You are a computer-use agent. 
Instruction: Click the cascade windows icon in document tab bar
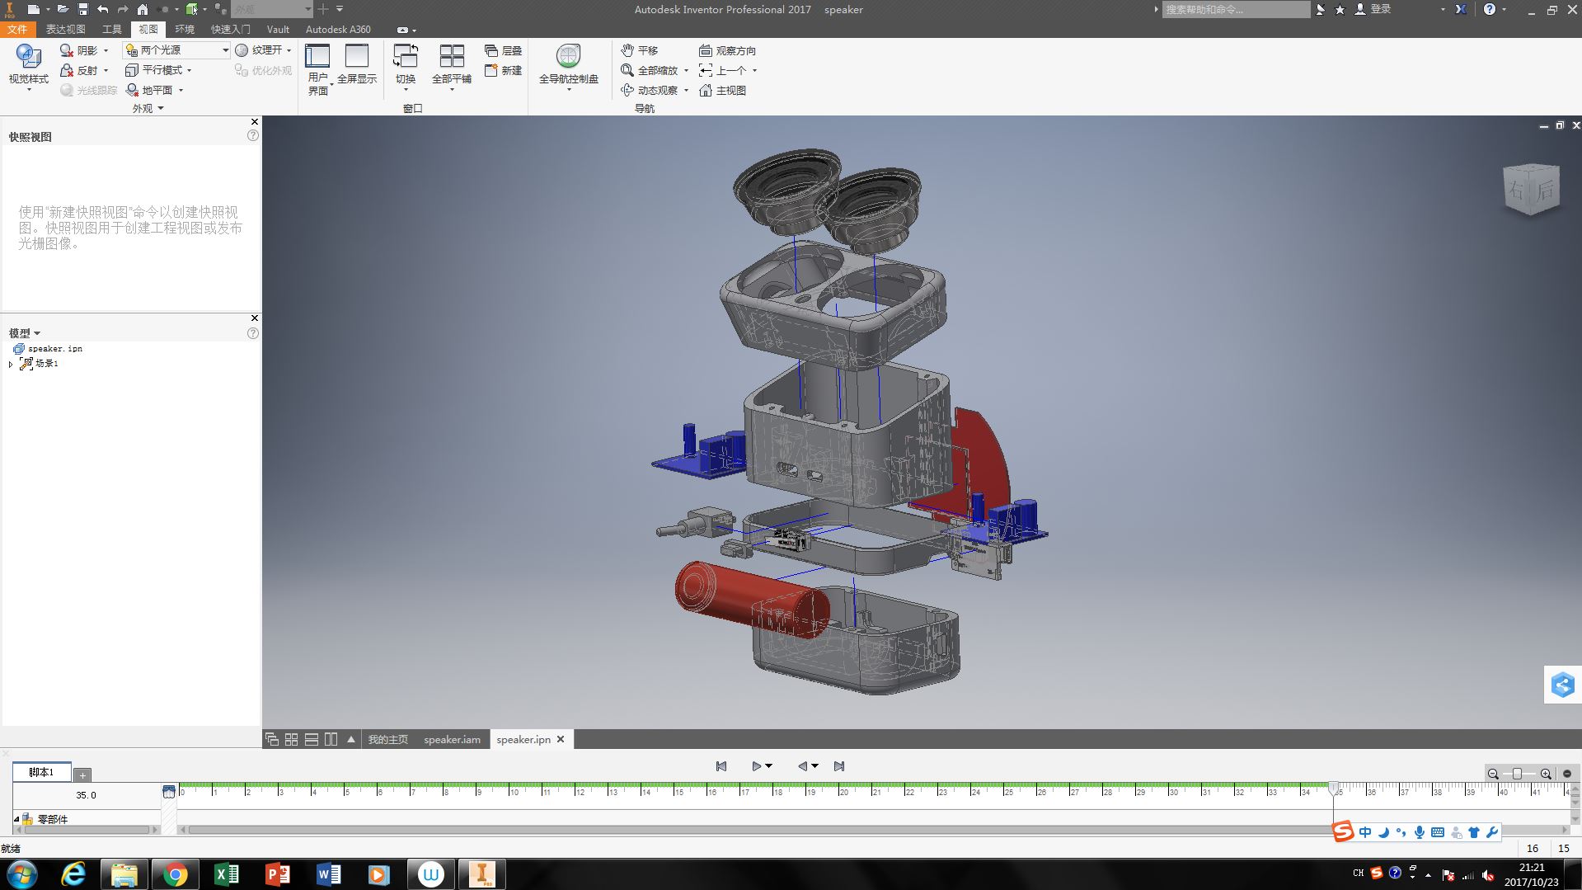[272, 739]
